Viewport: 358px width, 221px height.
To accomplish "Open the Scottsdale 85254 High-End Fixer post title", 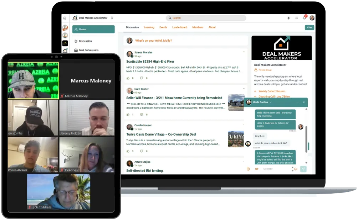I will click(x=150, y=62).
